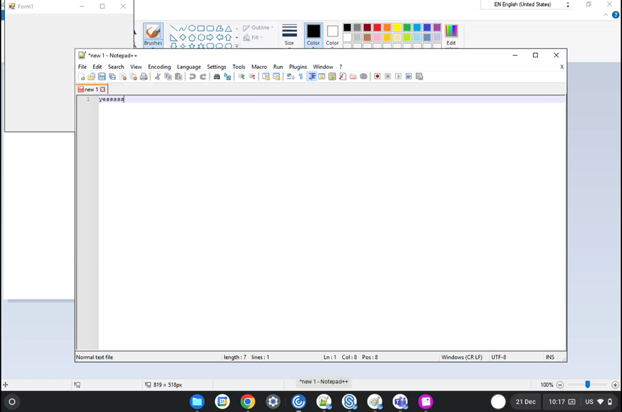Click the Save file icon in Notepad++ toolbar
This screenshot has height=412, width=622.
102,77
